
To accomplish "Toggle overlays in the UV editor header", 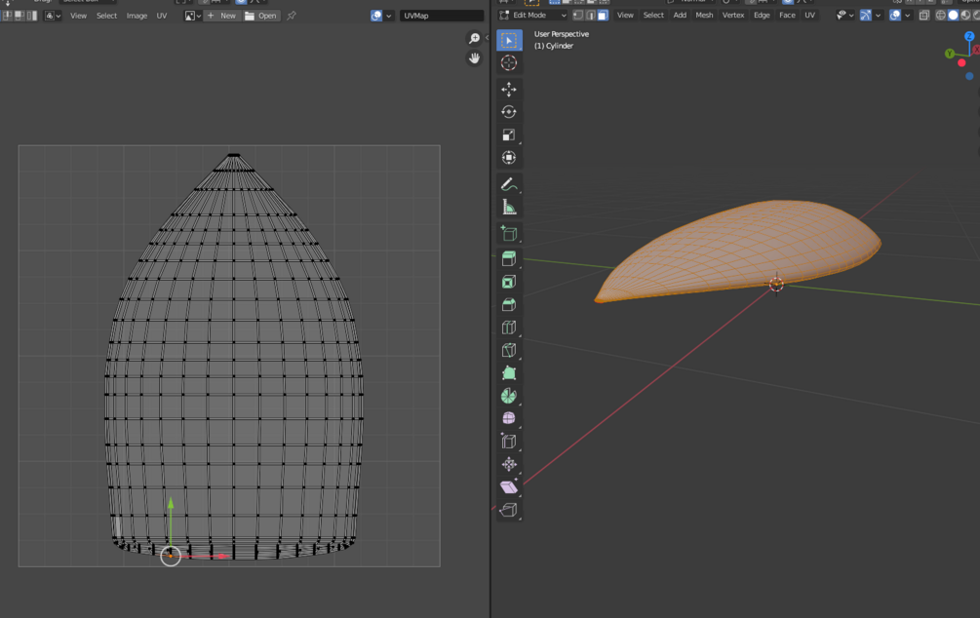I will (x=376, y=16).
